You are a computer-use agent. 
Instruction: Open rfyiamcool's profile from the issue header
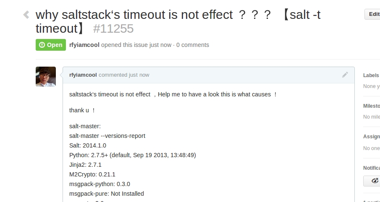tap(84, 45)
